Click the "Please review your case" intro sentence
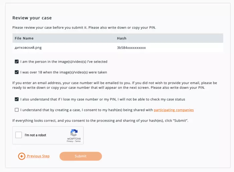Screen dimensions: 234x172 click(x=84, y=27)
